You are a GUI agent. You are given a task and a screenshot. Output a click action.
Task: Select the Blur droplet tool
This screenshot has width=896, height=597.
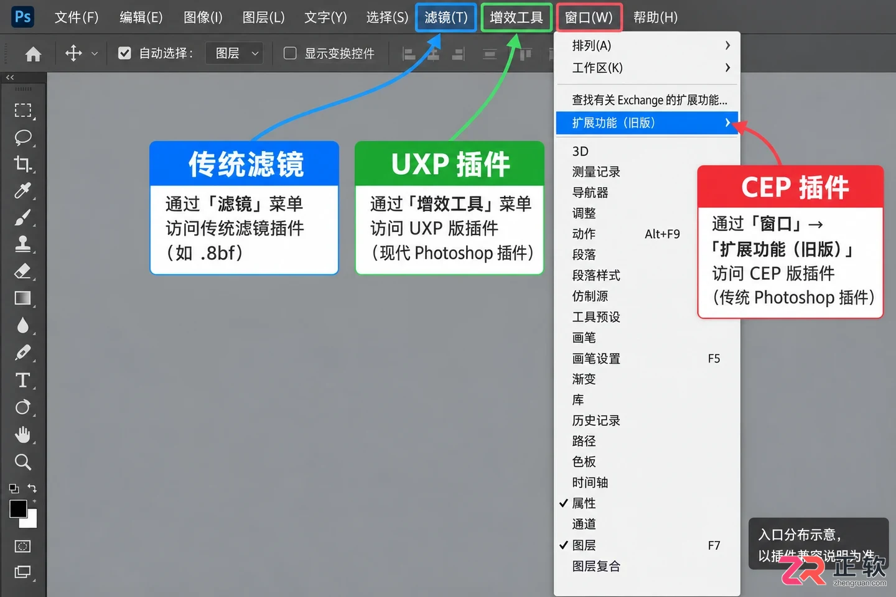pyautogui.click(x=23, y=325)
